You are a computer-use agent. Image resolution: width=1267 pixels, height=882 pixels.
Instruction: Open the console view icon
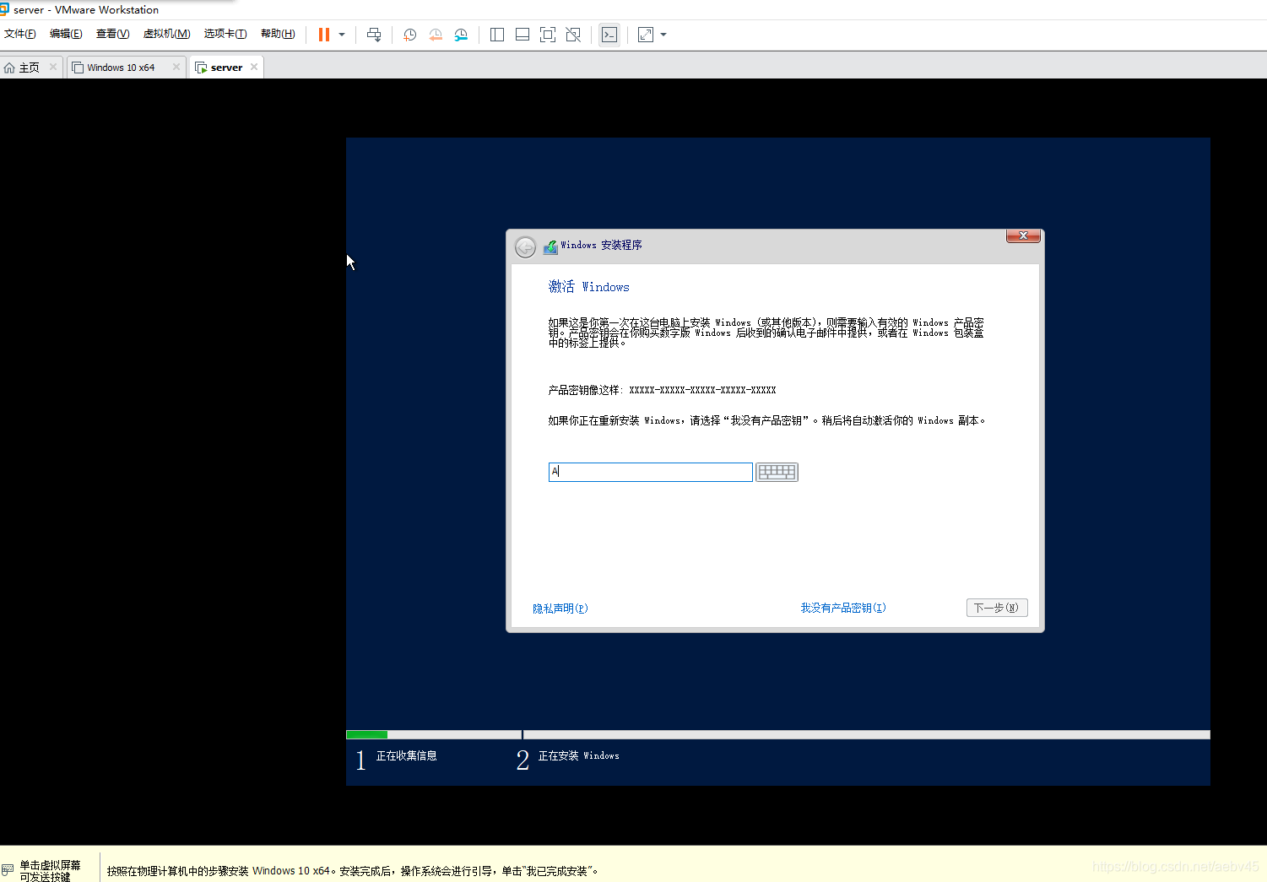pyautogui.click(x=609, y=35)
